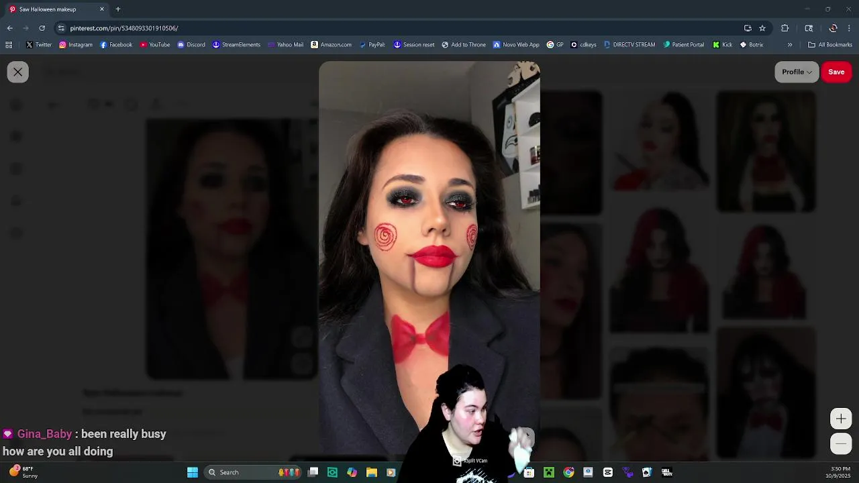
Task: Open the Instagram bookmark
Action: 76,45
